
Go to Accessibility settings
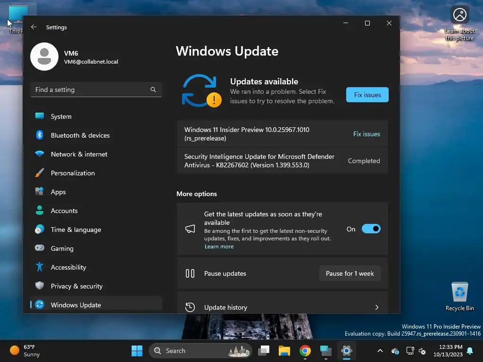point(96,267)
